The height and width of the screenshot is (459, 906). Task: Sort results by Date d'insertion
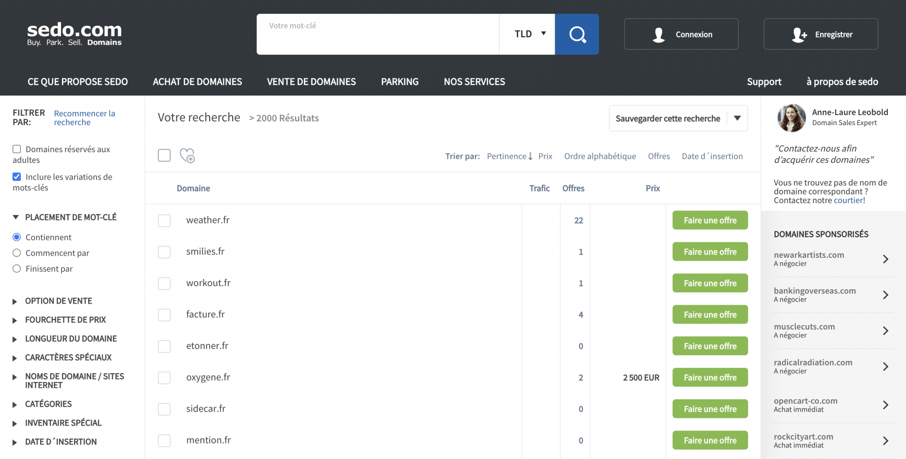[x=712, y=156]
